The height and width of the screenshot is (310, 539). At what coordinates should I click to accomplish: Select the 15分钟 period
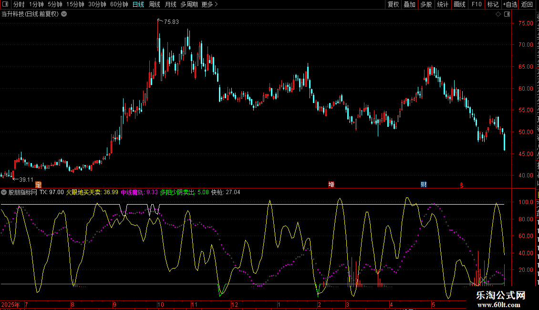point(75,4)
